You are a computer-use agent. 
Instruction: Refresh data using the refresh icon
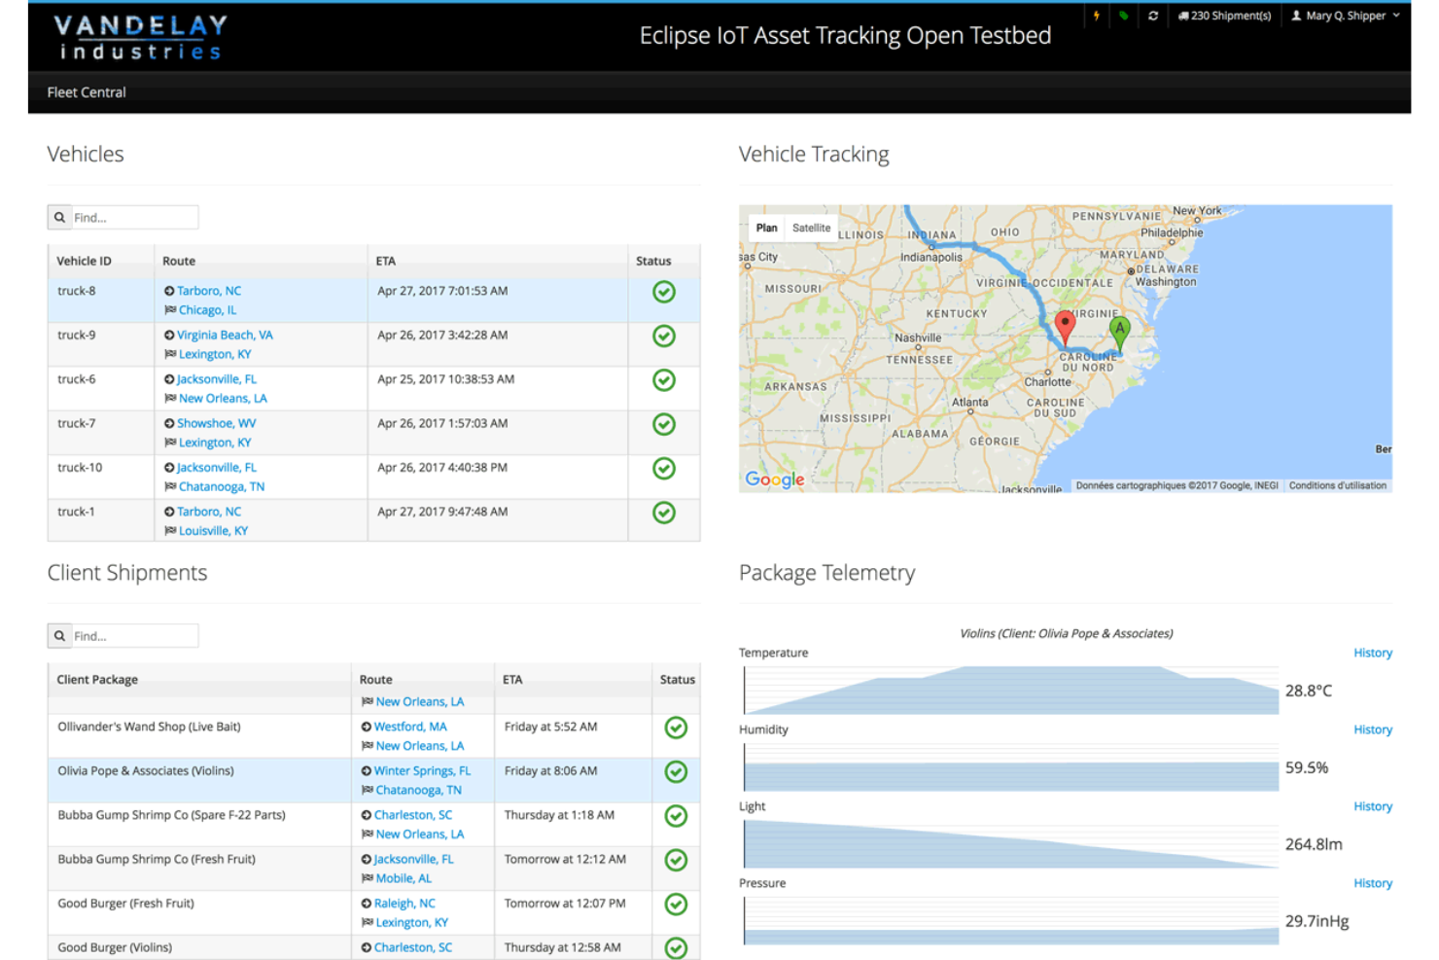[x=1153, y=15]
